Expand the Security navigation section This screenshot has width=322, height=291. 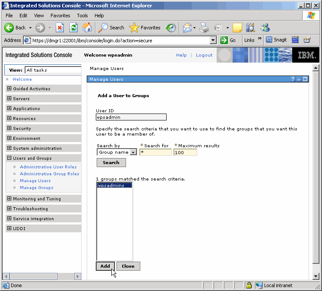pyautogui.click(x=9, y=128)
